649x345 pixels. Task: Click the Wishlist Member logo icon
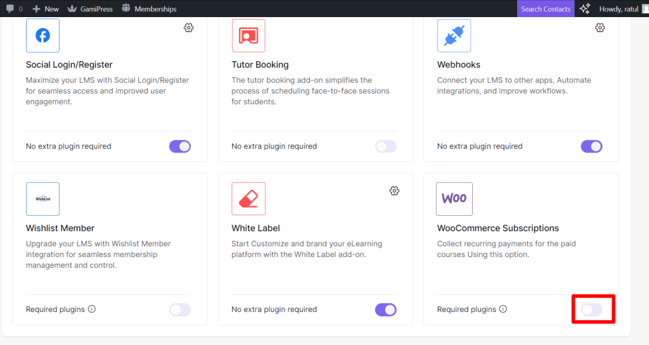pos(42,199)
